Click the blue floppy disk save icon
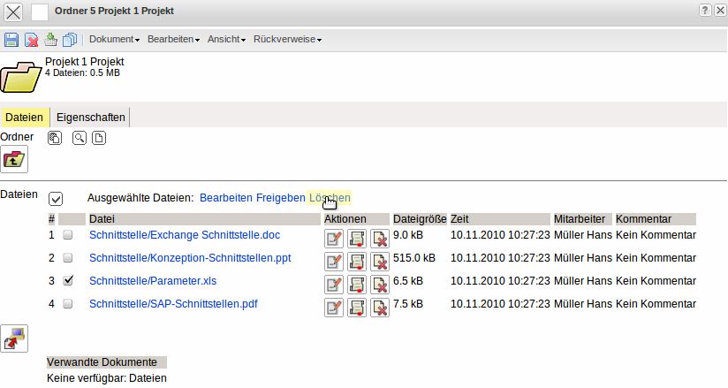Viewport: 728px width, 388px height. 11,40
